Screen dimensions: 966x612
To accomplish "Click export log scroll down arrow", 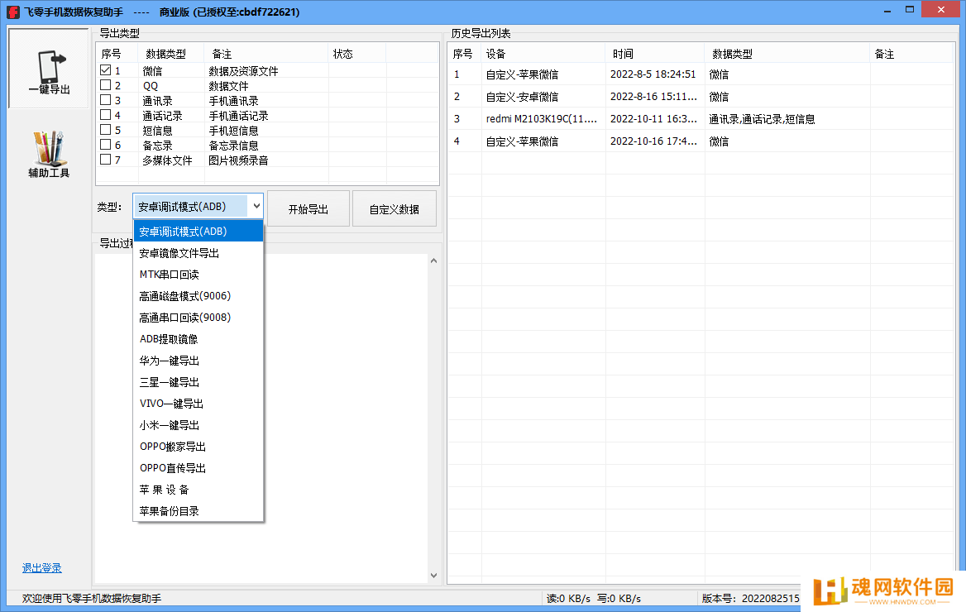I will (x=433, y=575).
